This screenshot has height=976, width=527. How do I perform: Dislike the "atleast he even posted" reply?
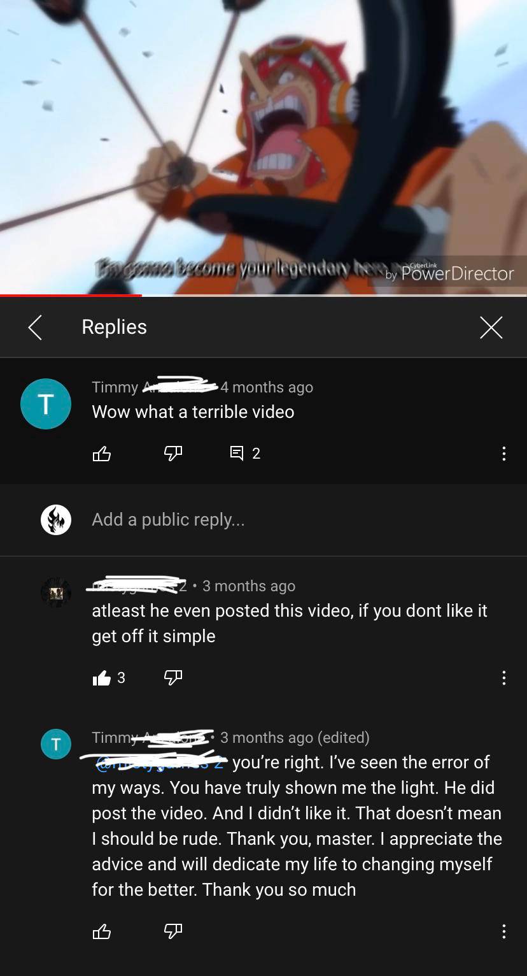tap(173, 678)
